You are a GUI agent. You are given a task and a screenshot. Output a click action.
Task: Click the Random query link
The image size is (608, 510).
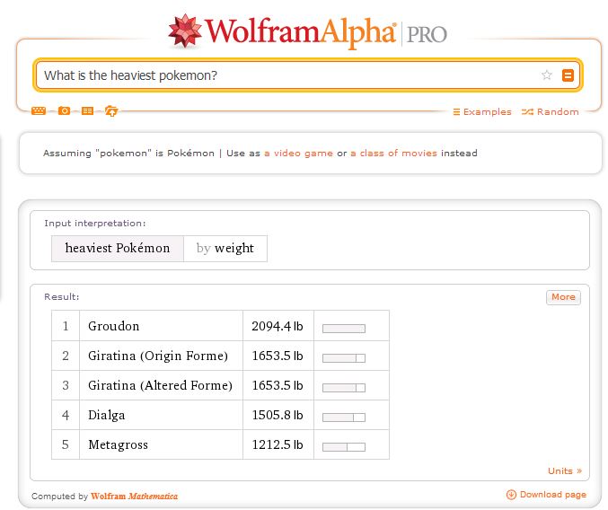(x=551, y=112)
